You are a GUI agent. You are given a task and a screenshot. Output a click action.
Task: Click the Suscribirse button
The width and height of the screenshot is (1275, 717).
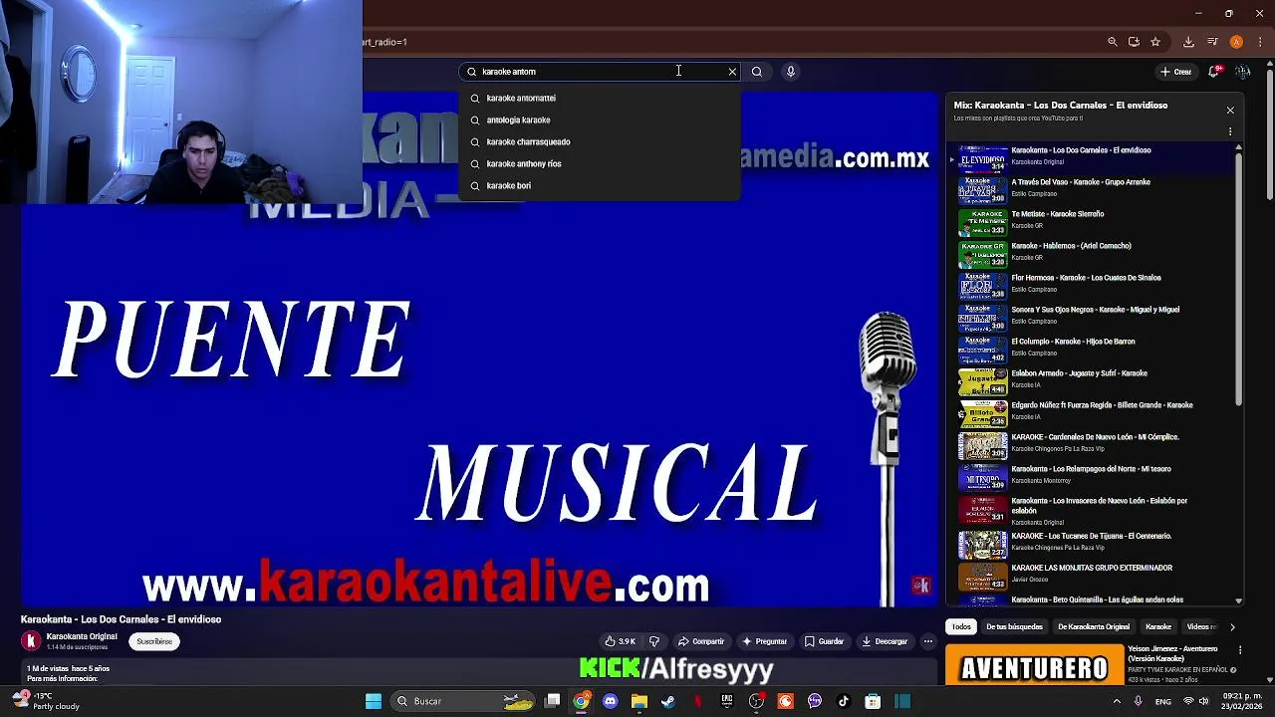point(154,641)
